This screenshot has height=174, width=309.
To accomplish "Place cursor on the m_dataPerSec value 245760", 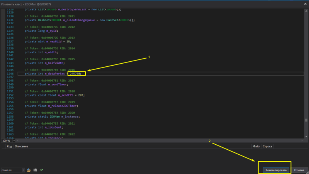I will pyautogui.click(x=75, y=73).
